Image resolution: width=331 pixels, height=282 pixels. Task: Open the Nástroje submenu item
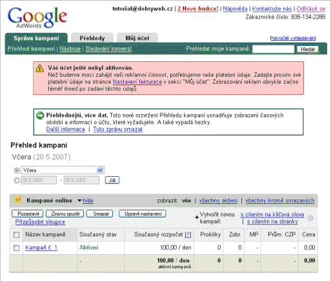click(70, 49)
